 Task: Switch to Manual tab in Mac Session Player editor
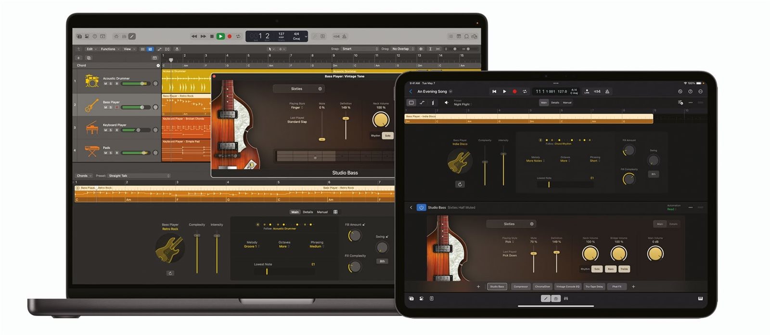322,212
